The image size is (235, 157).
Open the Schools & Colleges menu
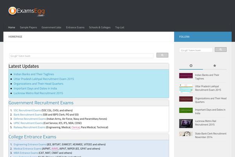coord(99,27)
